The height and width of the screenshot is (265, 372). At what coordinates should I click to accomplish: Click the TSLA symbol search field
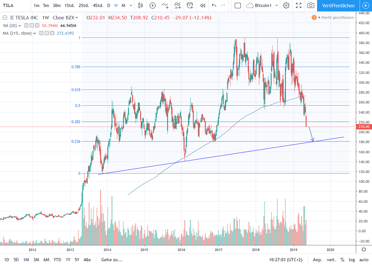tap(16, 5)
